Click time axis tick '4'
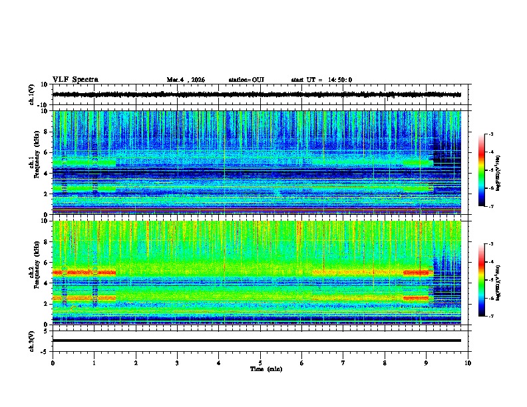The width and height of the screenshot is (527, 407). click(219, 363)
